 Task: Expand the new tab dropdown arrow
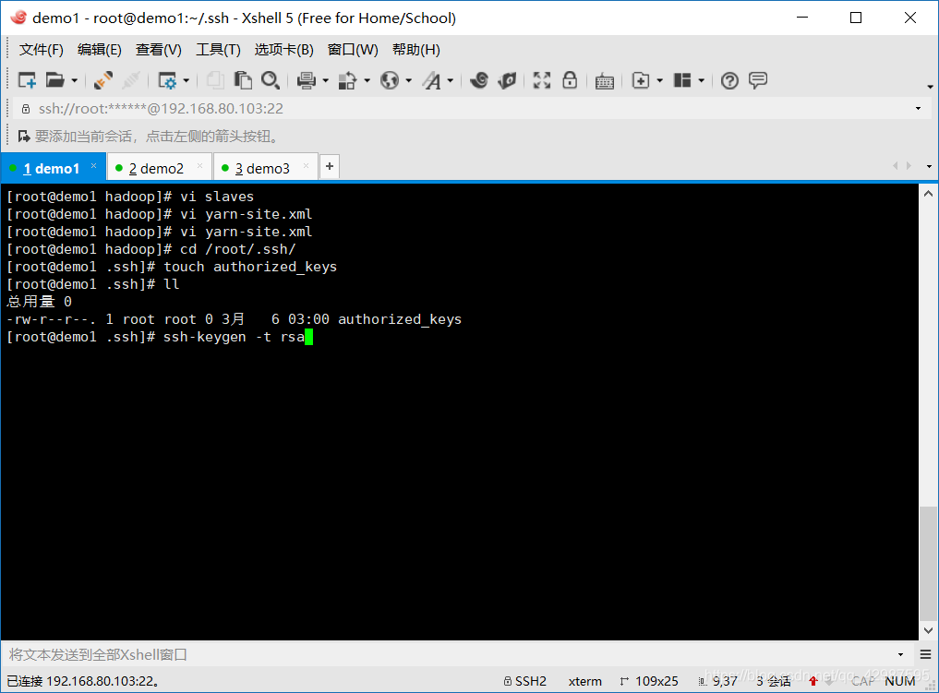[x=660, y=80]
